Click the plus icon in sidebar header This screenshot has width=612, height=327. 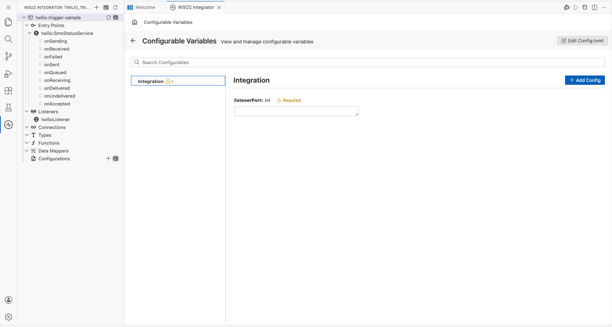pyautogui.click(x=96, y=7)
